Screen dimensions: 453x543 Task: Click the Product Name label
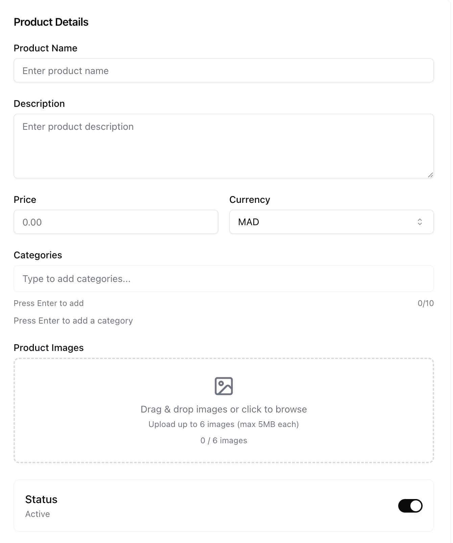[45, 48]
